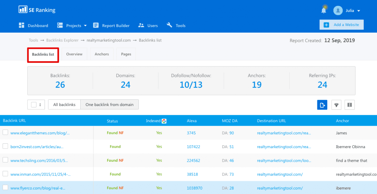Sort by Anchor column header
This screenshot has height=194, width=377.
coord(342,121)
